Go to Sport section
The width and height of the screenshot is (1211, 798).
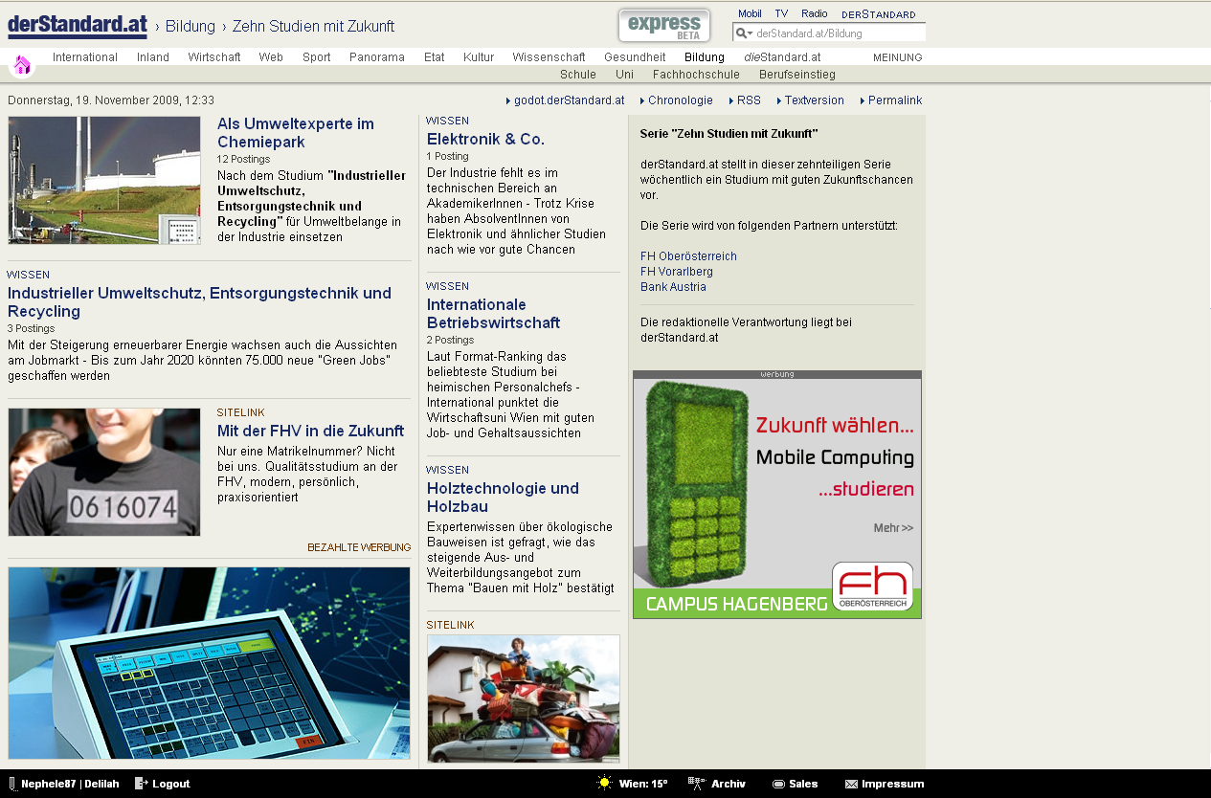(317, 57)
